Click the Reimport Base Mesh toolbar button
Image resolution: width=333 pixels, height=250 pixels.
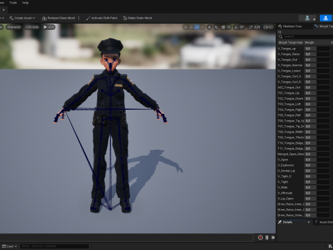point(58,18)
